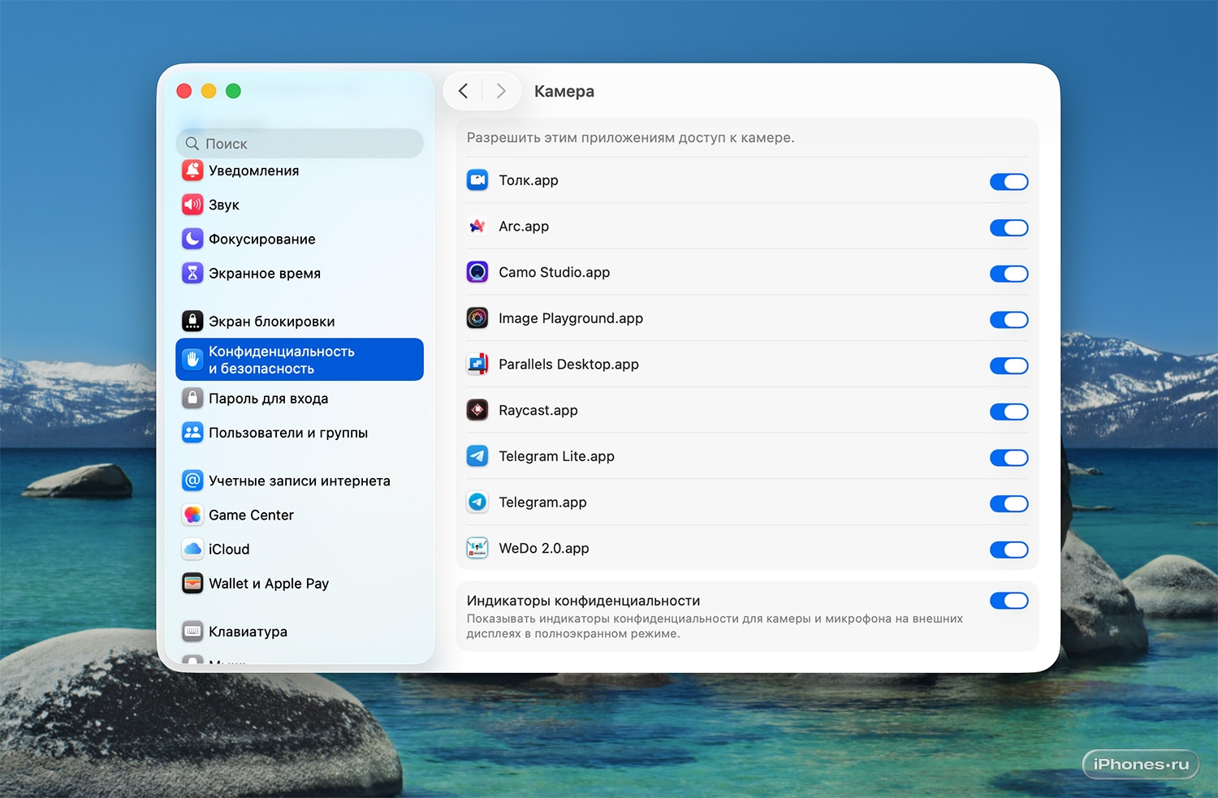Click the Telegram Lite.app name label
Image resolution: width=1218 pixels, height=798 pixels.
[557, 456]
